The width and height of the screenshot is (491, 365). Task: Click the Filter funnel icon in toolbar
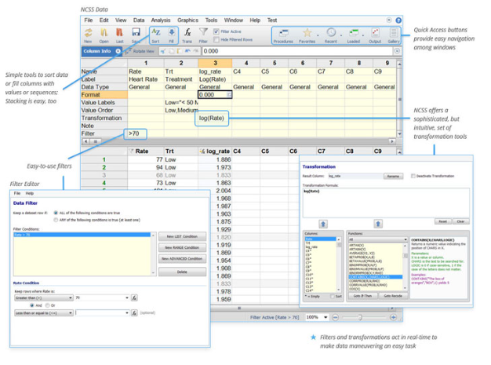point(204,33)
